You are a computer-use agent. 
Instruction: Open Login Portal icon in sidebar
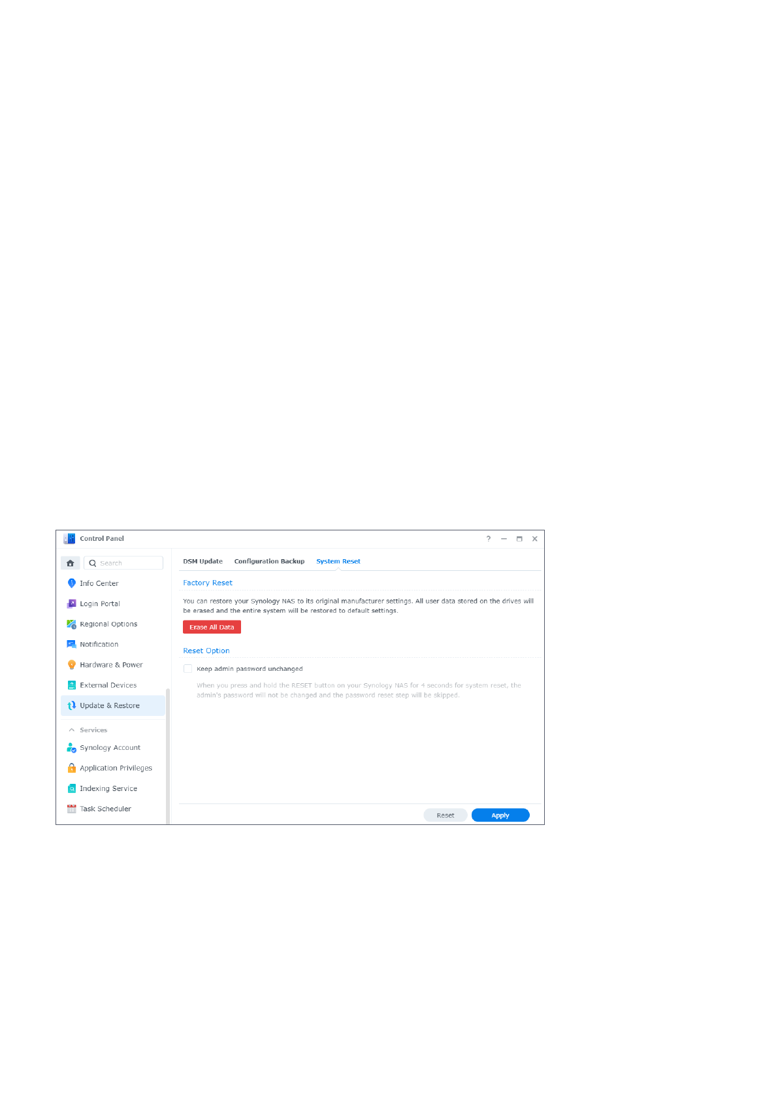point(72,604)
